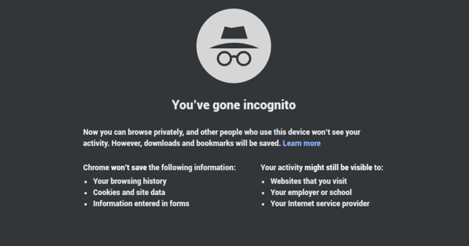Click the bullet beside "Websites that you visit"

(263, 182)
